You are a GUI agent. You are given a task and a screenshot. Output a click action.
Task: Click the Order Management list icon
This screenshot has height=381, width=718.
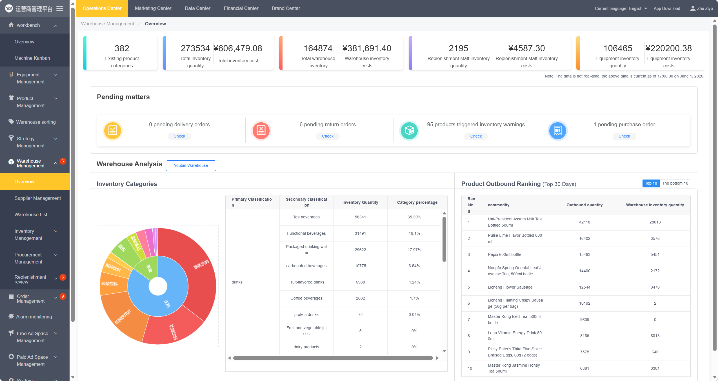(11, 297)
